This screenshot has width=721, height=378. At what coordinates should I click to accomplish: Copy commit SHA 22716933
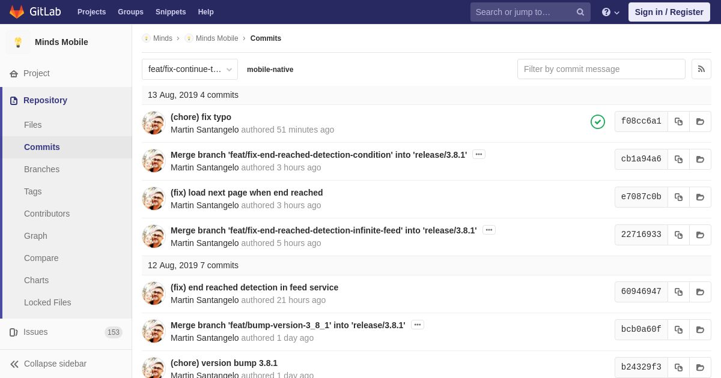click(678, 235)
